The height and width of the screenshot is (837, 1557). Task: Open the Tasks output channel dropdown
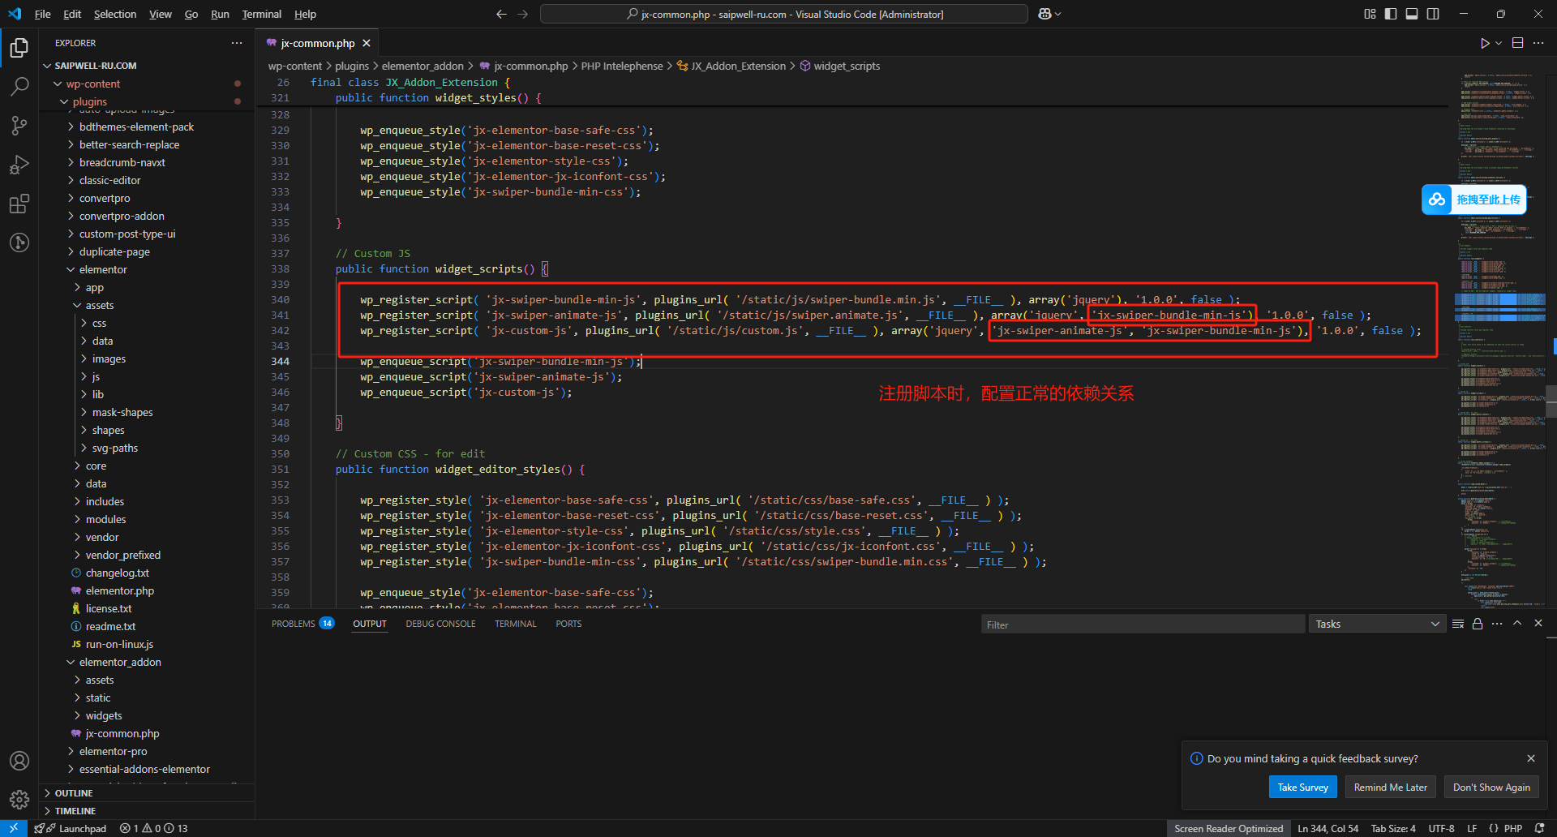1376,624
